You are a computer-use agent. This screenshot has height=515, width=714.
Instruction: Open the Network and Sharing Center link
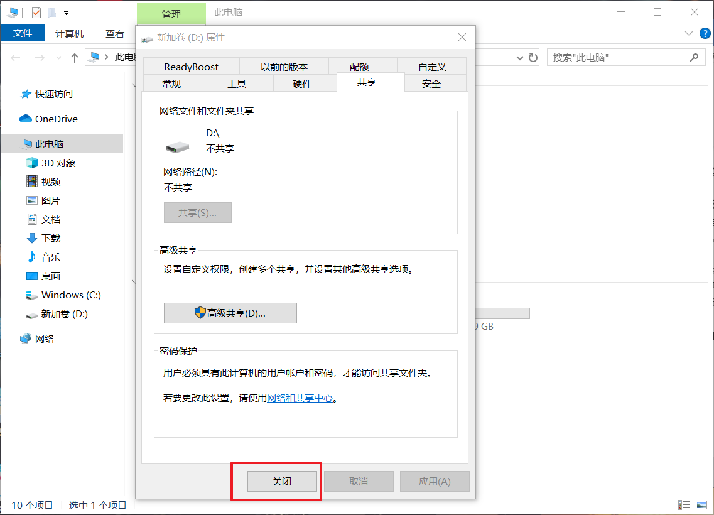(300, 398)
